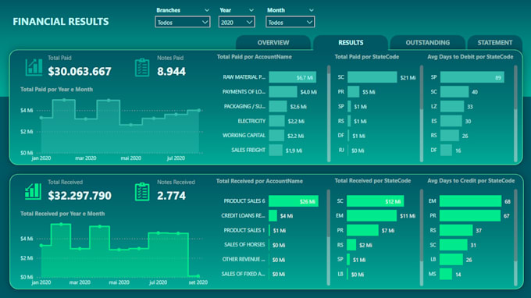This screenshot has width=531, height=298.
Task: Click the SALES OF HORSES row label
Action: (244, 244)
